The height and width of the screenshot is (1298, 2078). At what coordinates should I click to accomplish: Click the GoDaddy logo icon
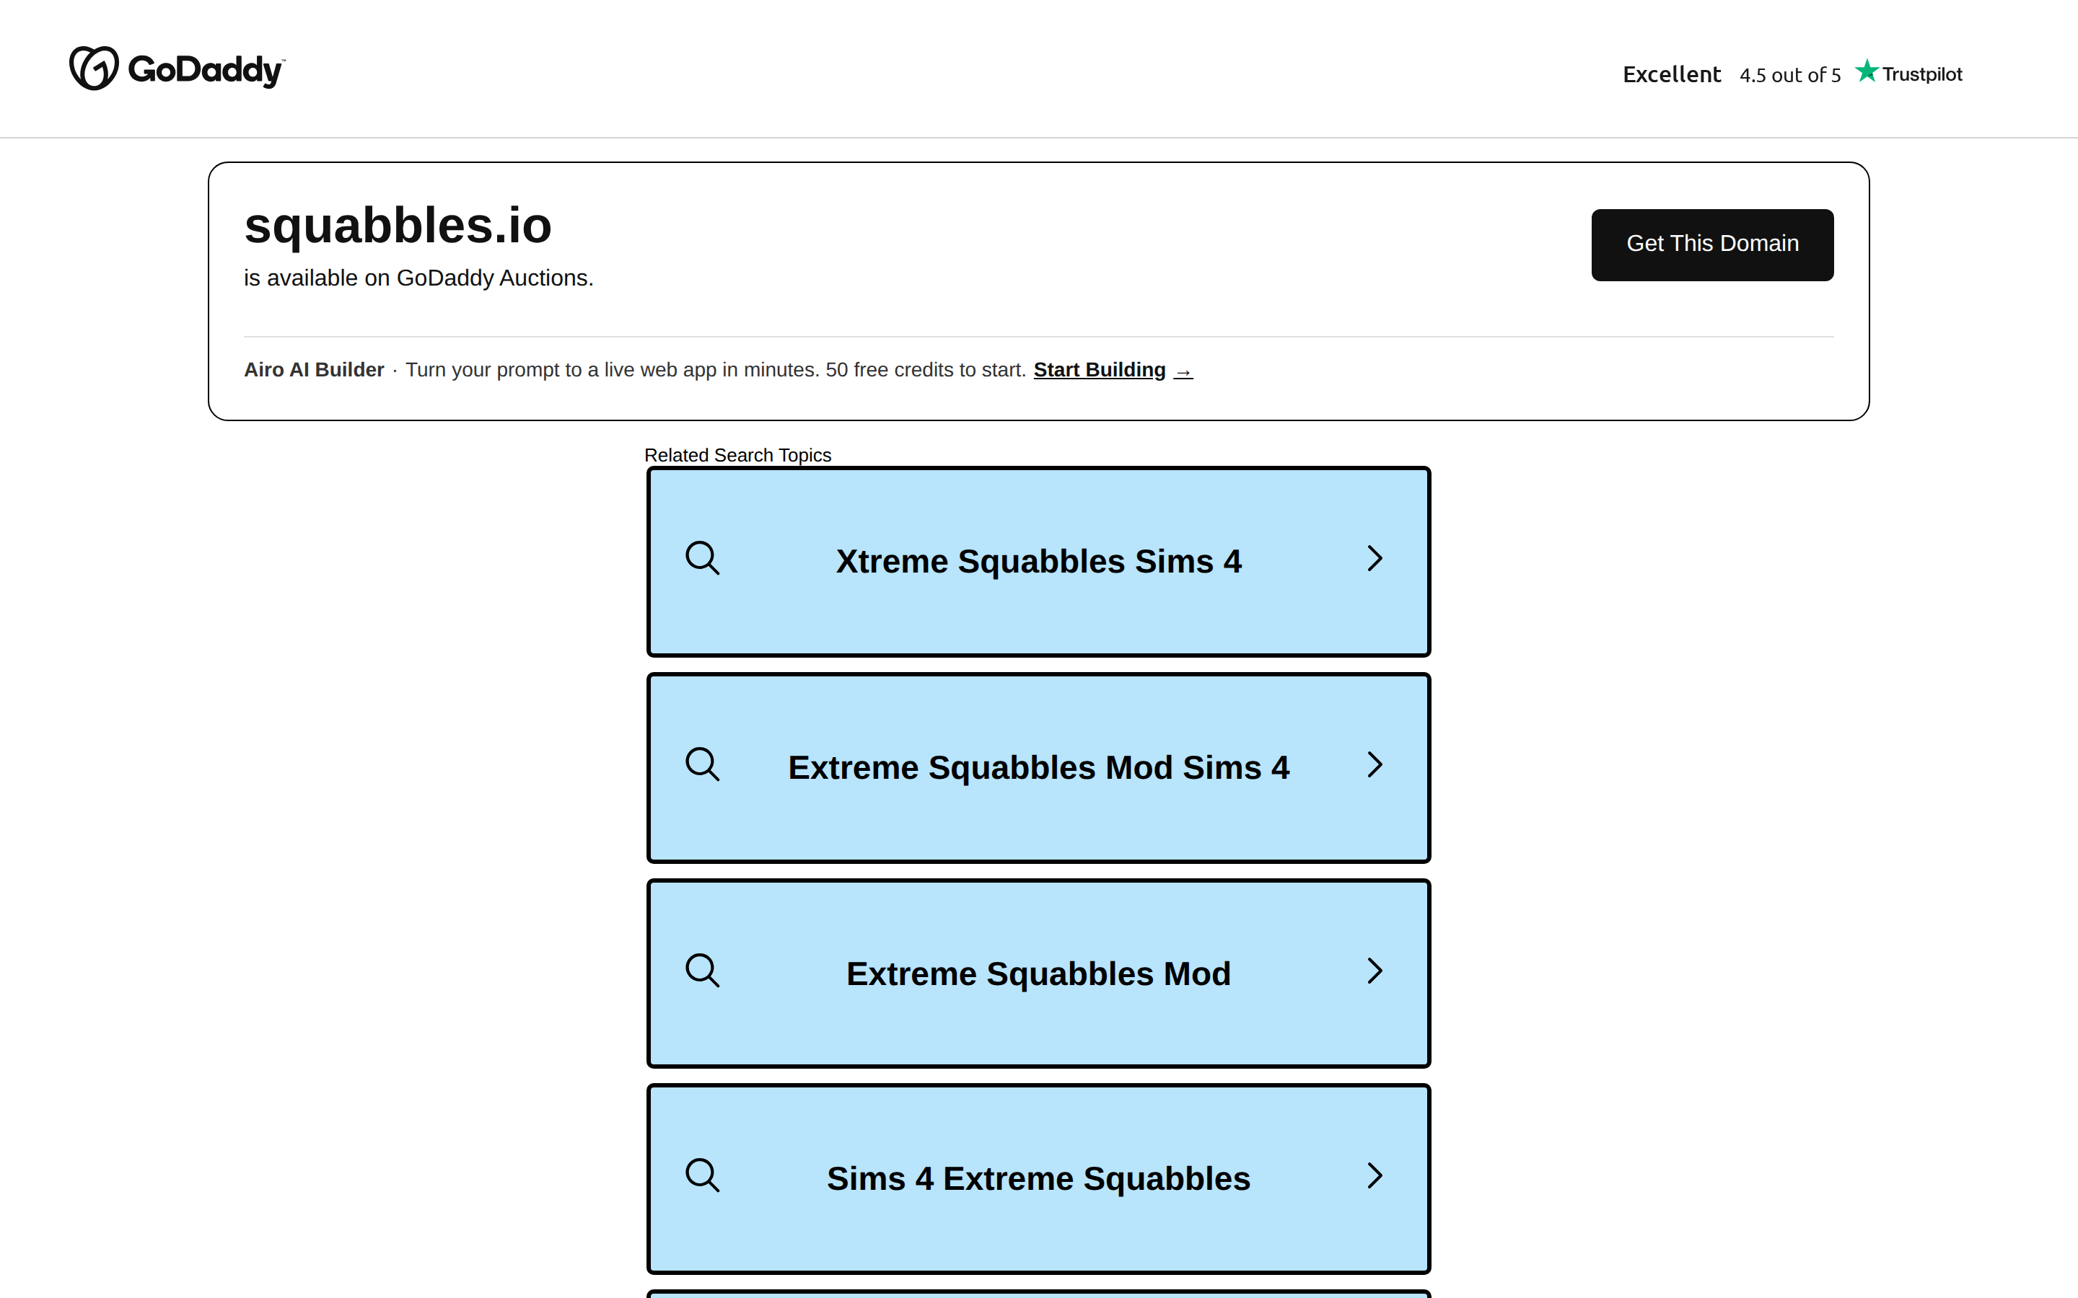pyautogui.click(x=94, y=69)
